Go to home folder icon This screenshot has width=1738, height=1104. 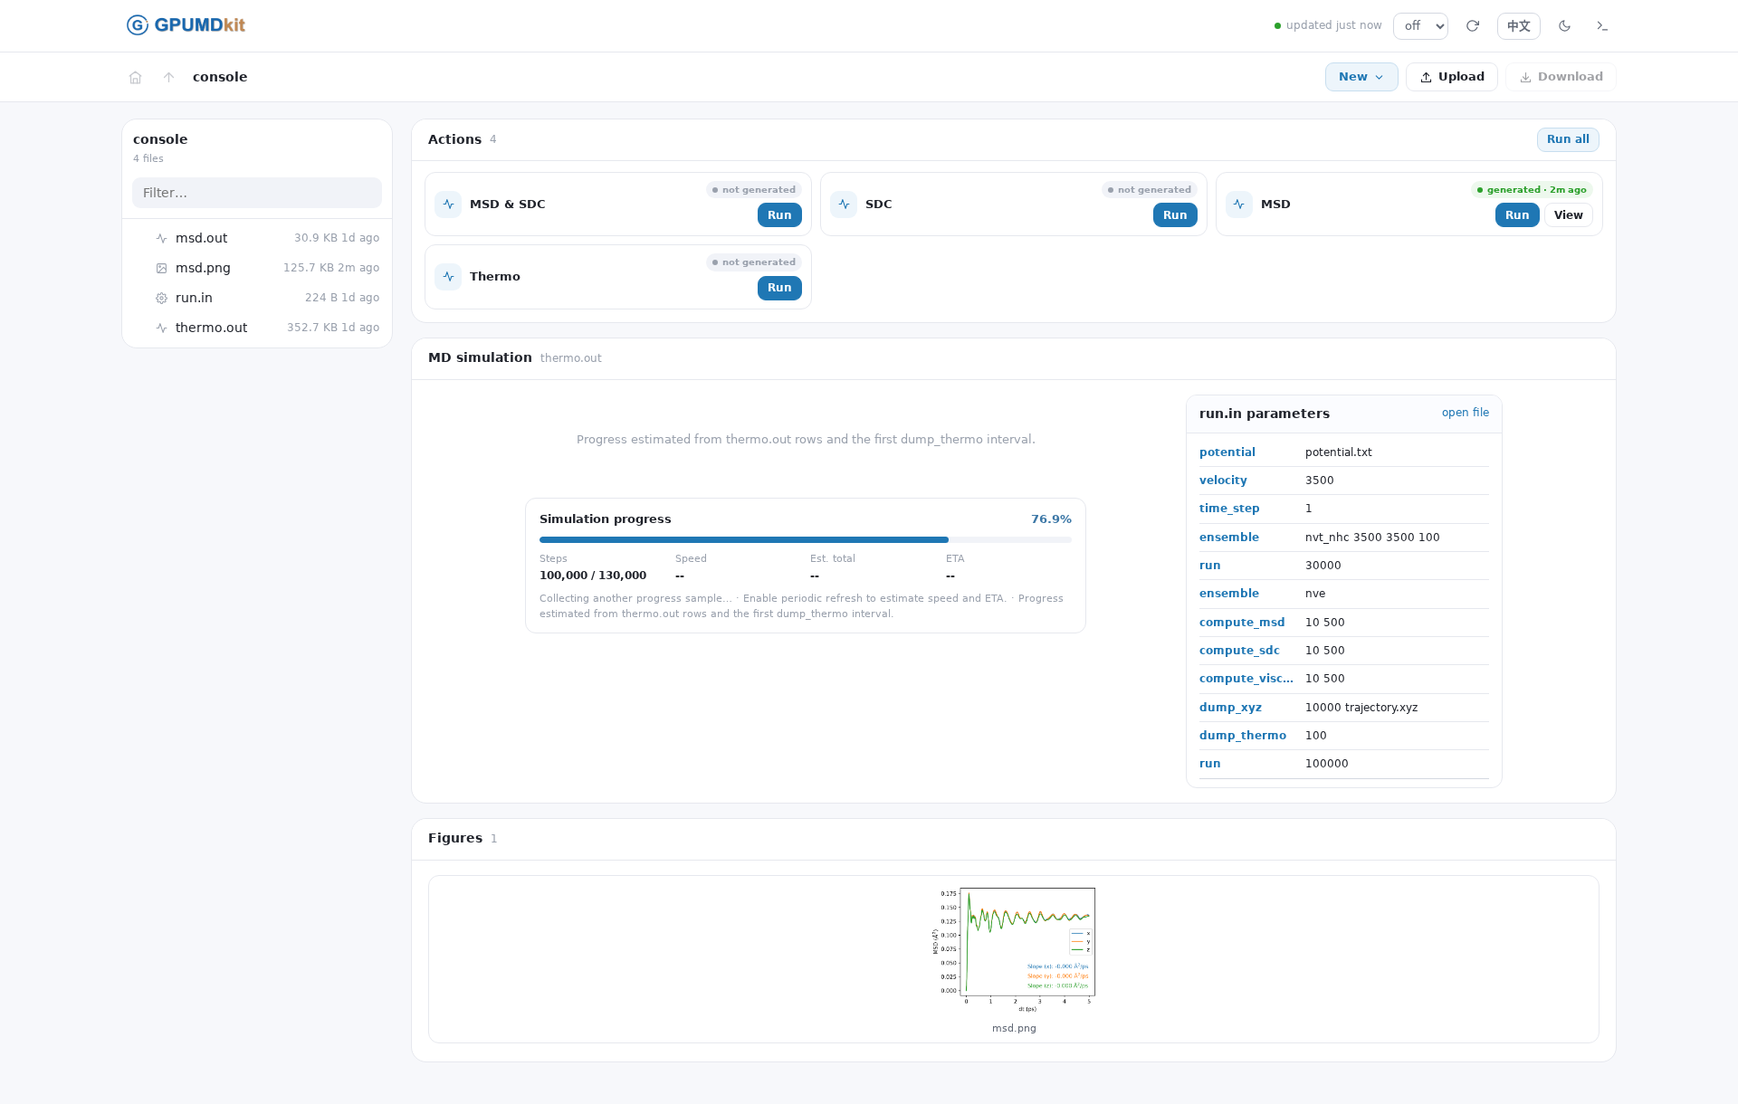(x=136, y=78)
